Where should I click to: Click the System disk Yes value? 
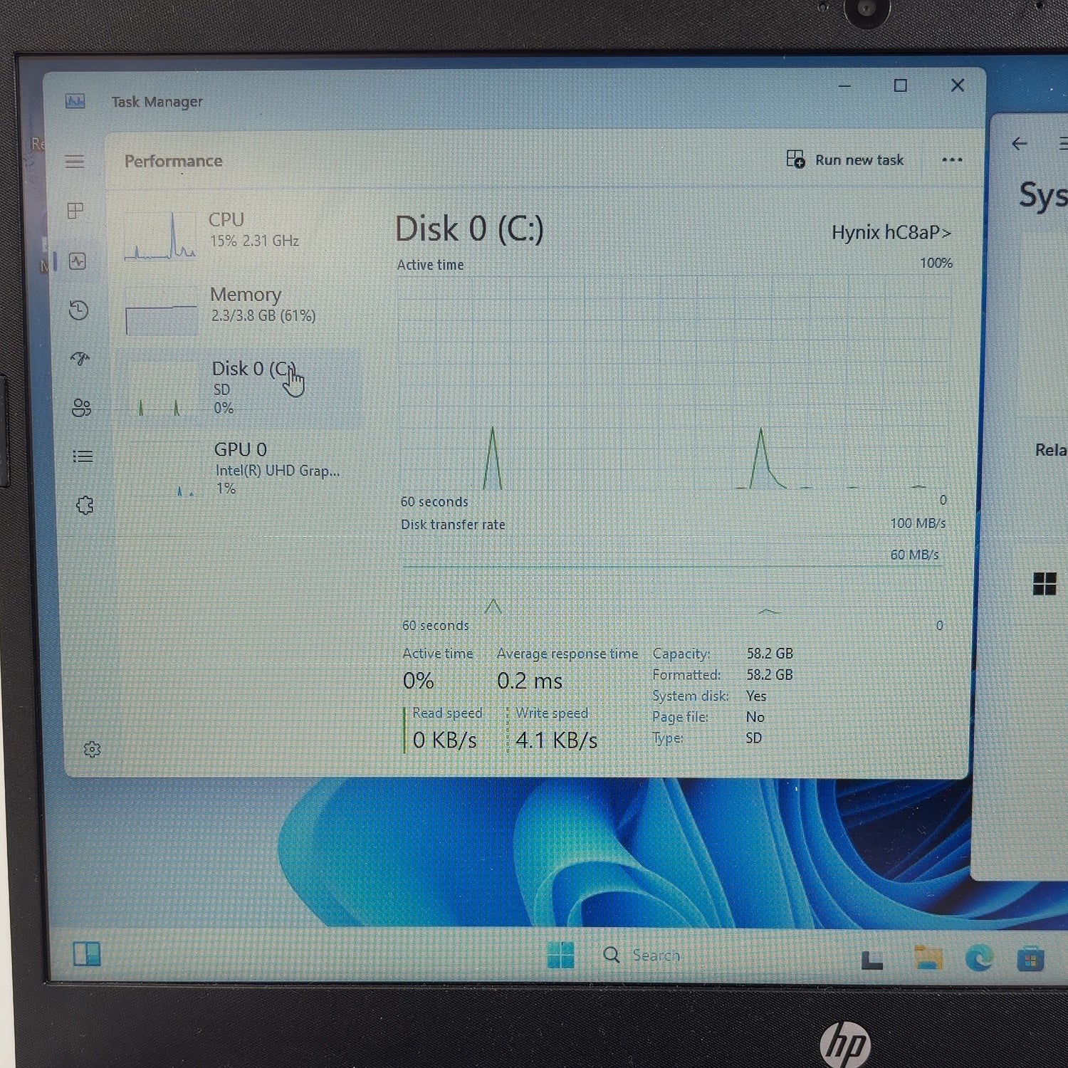pos(756,696)
